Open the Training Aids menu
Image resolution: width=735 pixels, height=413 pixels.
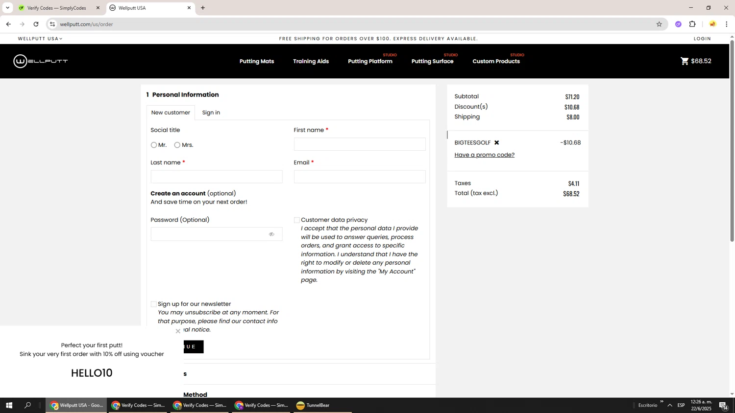click(311, 61)
